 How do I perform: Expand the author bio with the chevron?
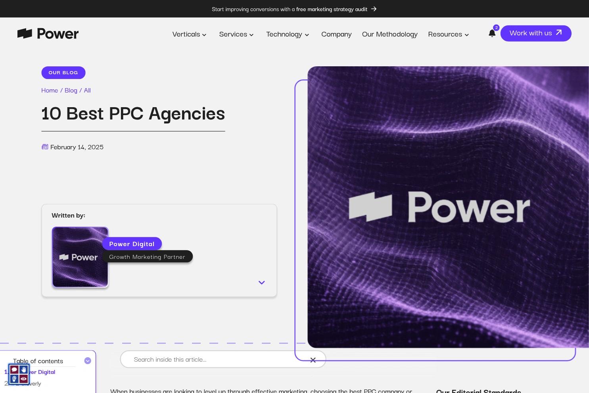(x=261, y=282)
